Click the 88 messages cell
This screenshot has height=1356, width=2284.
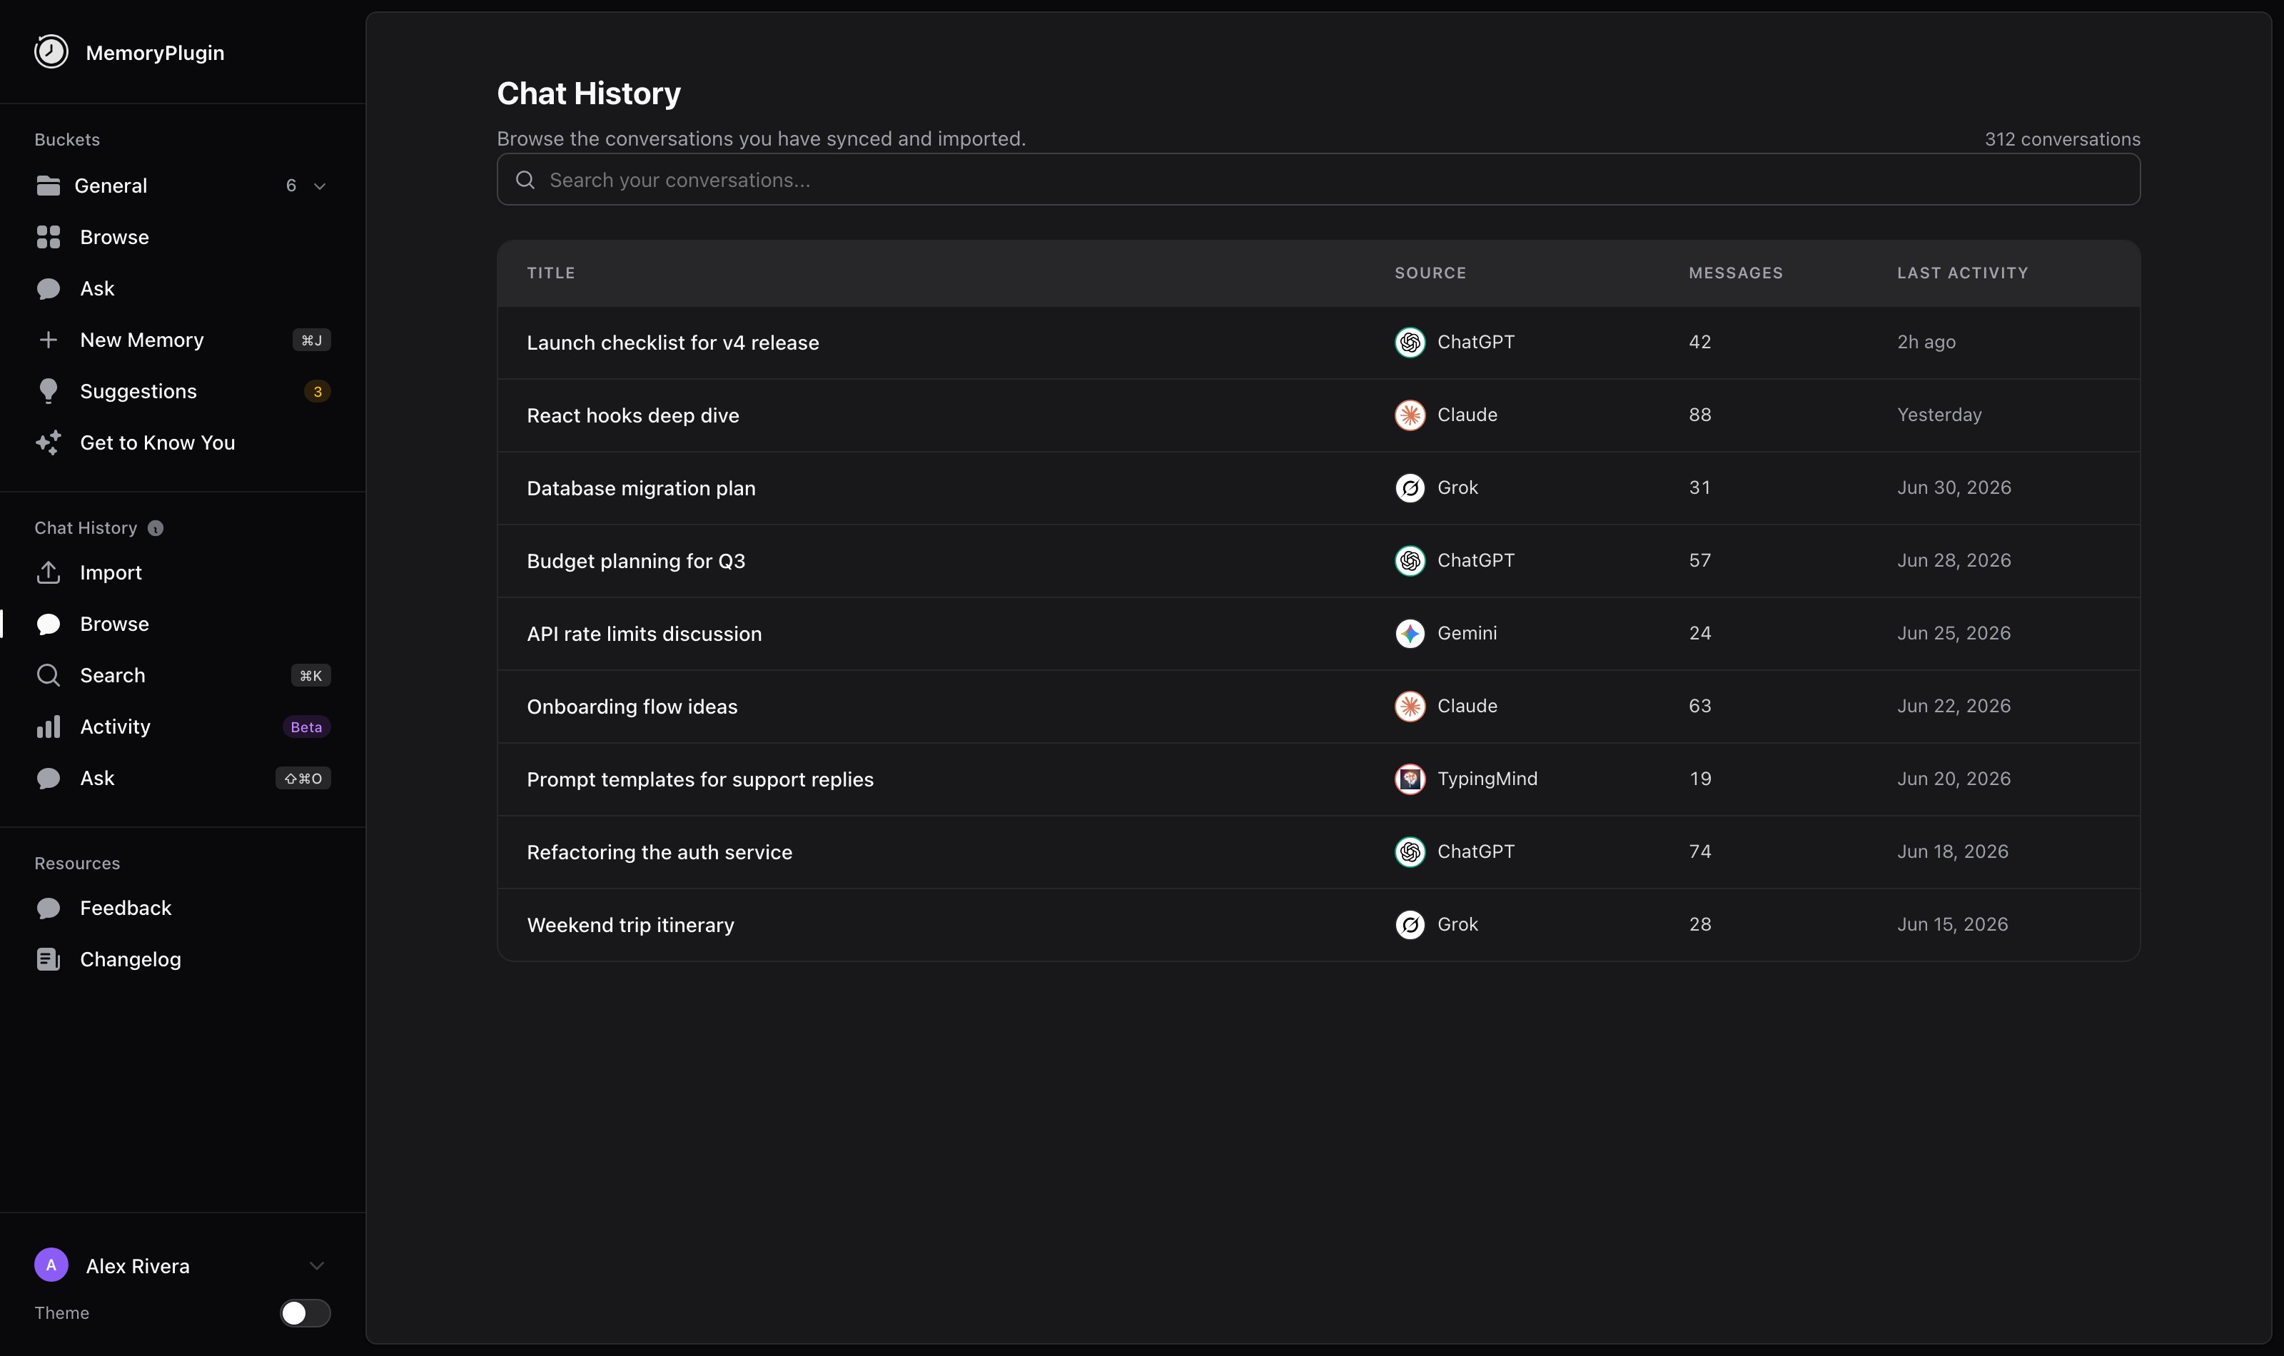pos(1700,415)
